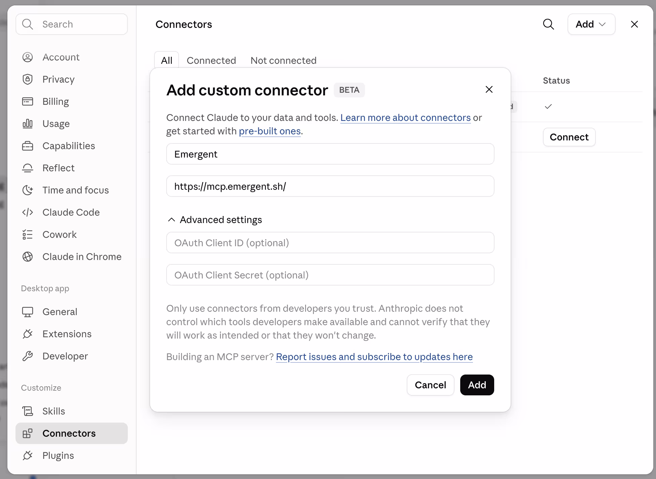Image resolution: width=656 pixels, height=479 pixels.
Task: Click the search magnifier icon in Connectors header
Action: (x=548, y=24)
